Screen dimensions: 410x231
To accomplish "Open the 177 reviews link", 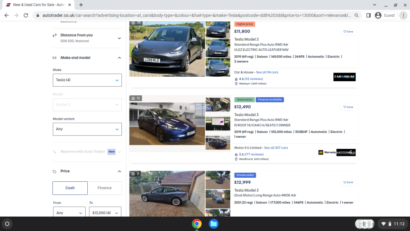I will tap(254, 154).
